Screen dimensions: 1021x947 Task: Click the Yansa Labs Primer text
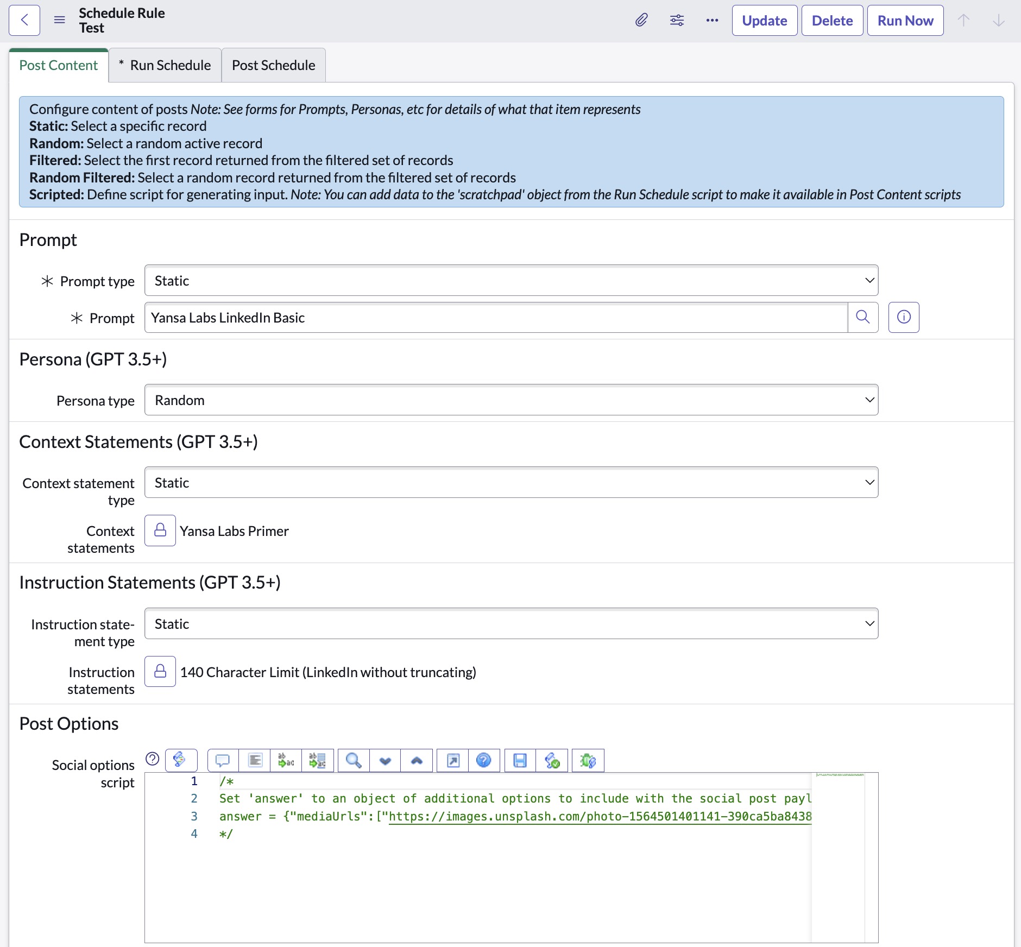click(x=235, y=531)
